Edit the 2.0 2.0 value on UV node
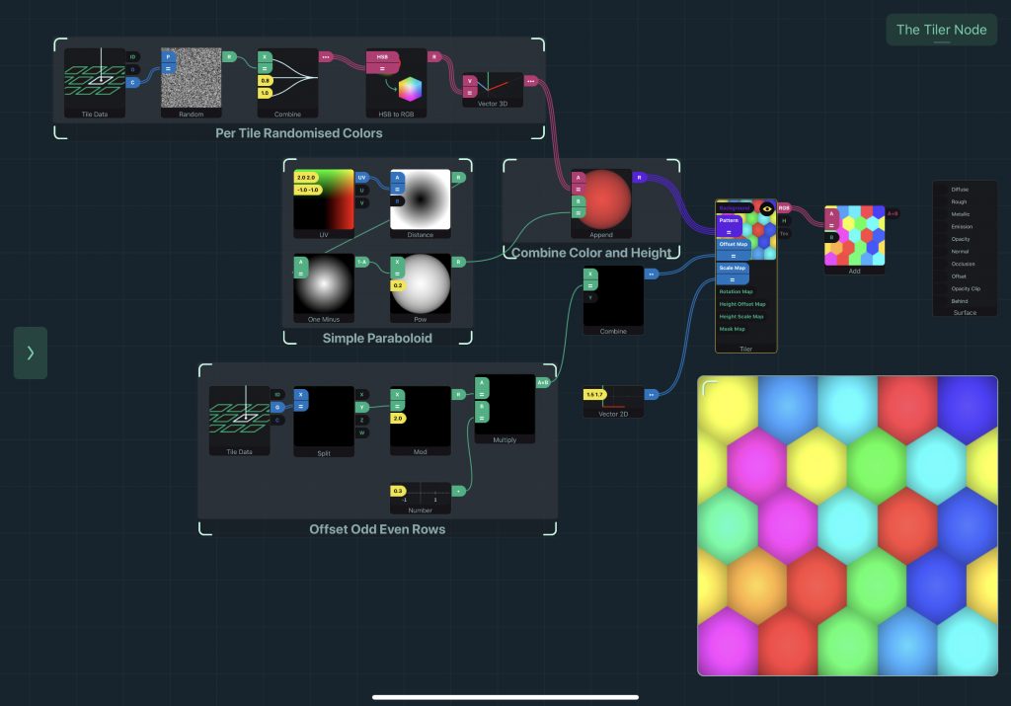This screenshot has height=706, width=1011. [x=306, y=178]
